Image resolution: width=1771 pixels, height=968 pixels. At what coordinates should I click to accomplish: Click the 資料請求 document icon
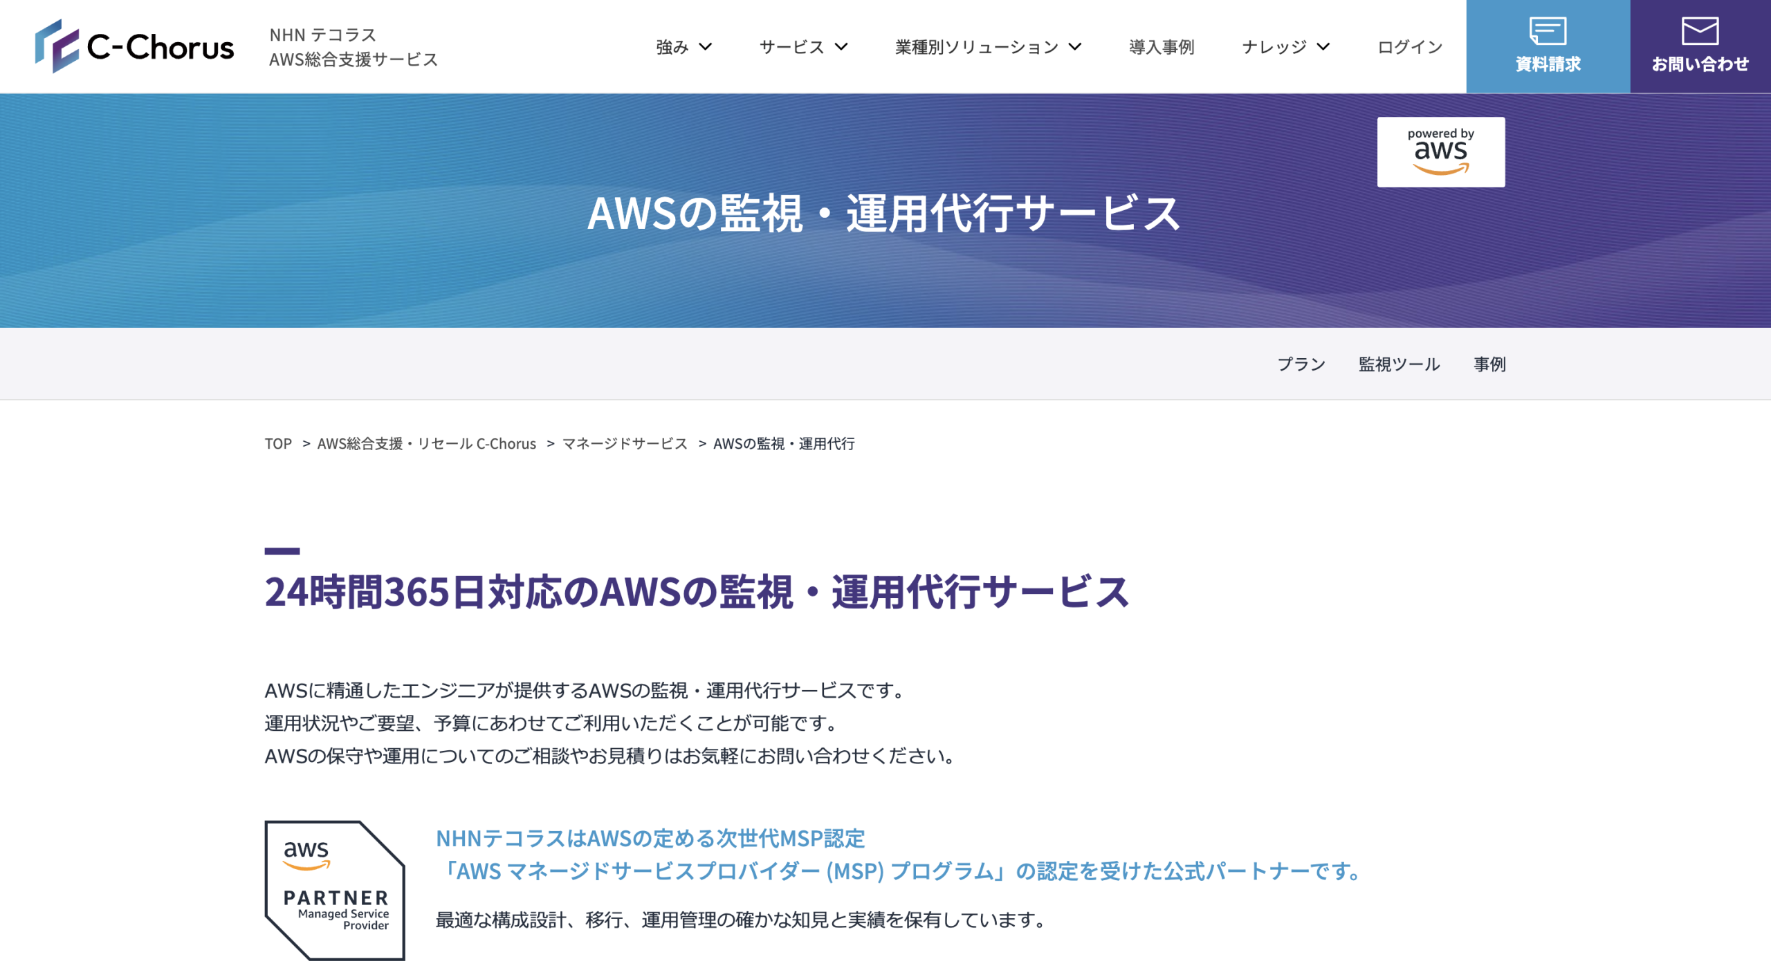pyautogui.click(x=1548, y=31)
